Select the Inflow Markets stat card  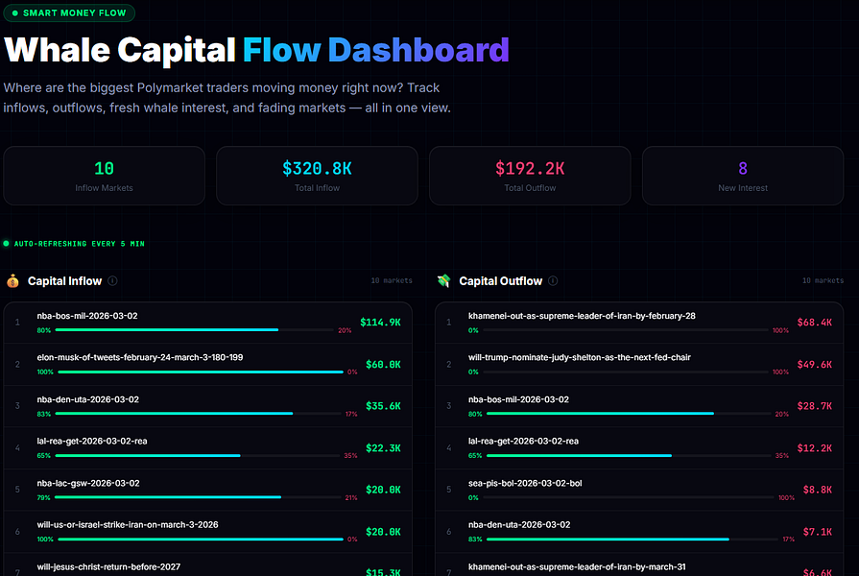click(104, 176)
